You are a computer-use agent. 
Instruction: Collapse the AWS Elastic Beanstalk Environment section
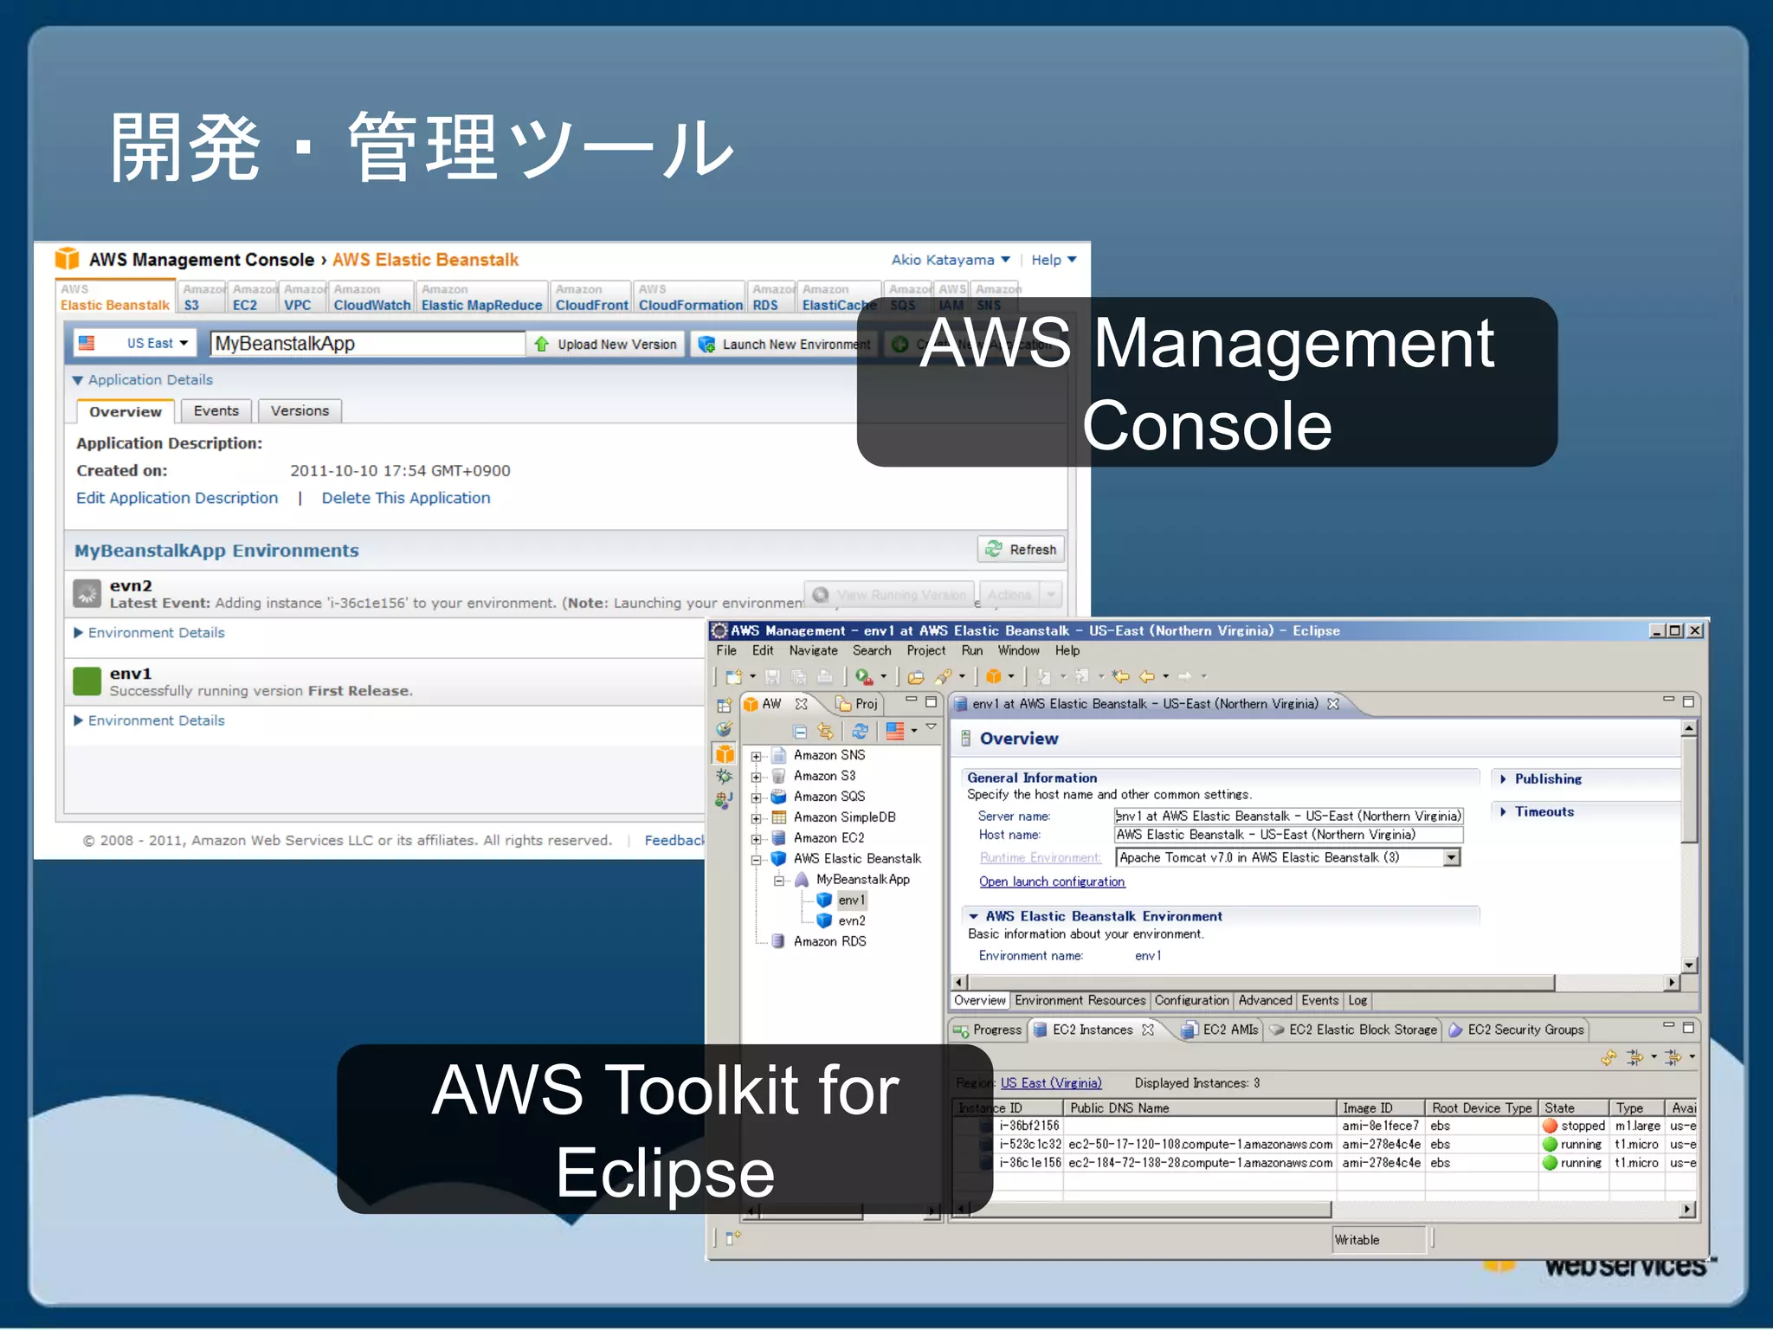(x=974, y=916)
